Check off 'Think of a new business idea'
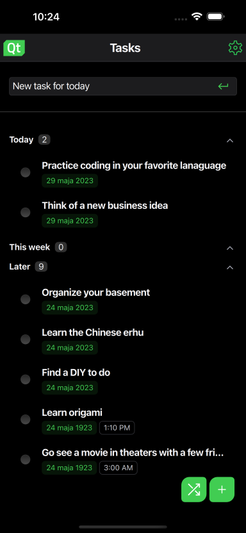The width and height of the screenshot is (246, 533). point(26,213)
